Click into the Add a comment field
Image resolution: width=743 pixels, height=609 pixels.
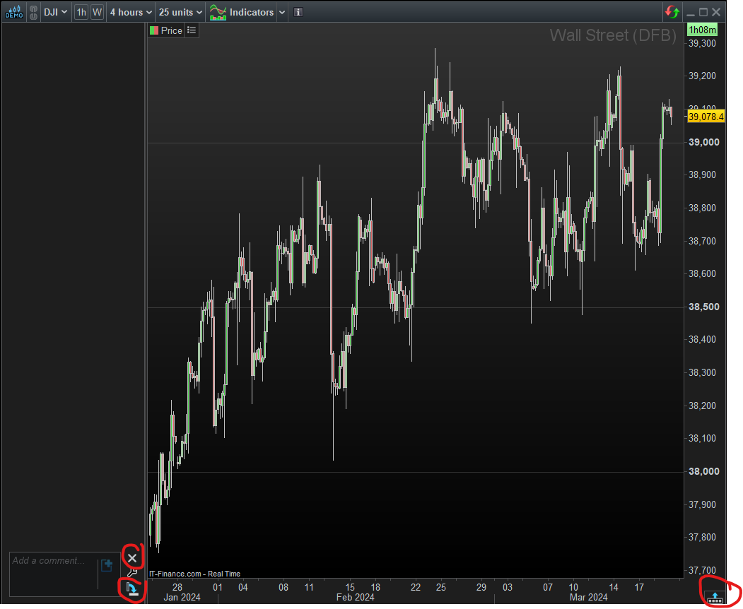53,574
